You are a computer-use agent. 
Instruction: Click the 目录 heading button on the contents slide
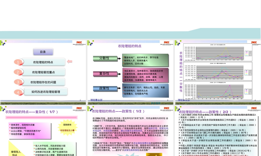[43, 52]
